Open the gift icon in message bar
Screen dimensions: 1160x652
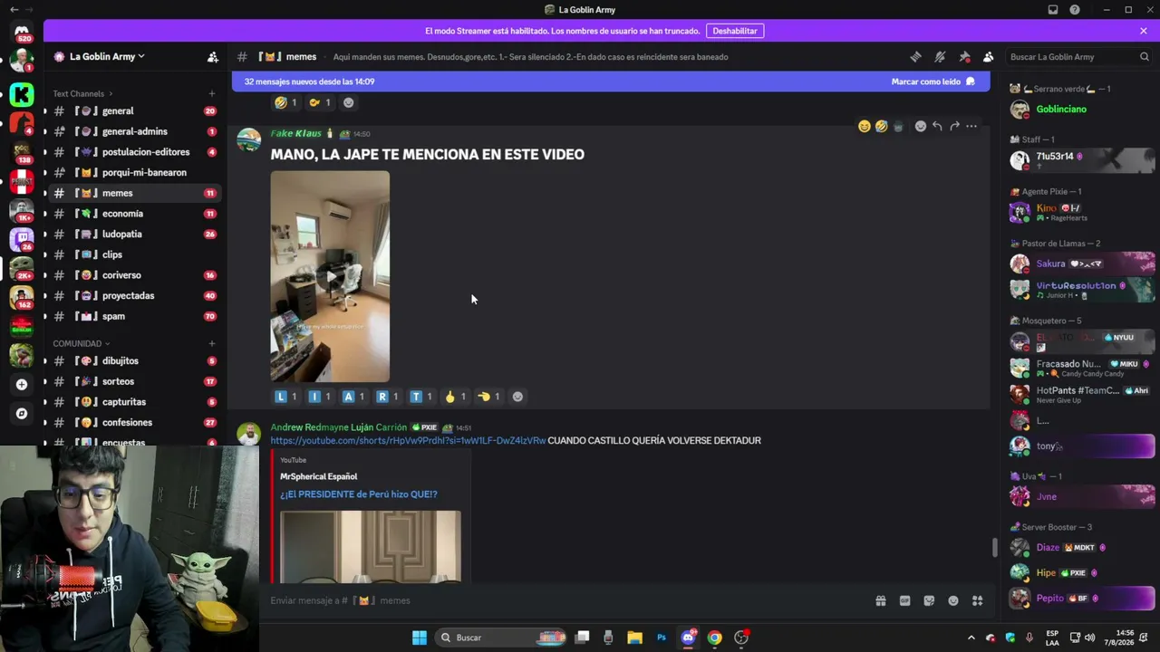[x=880, y=600]
